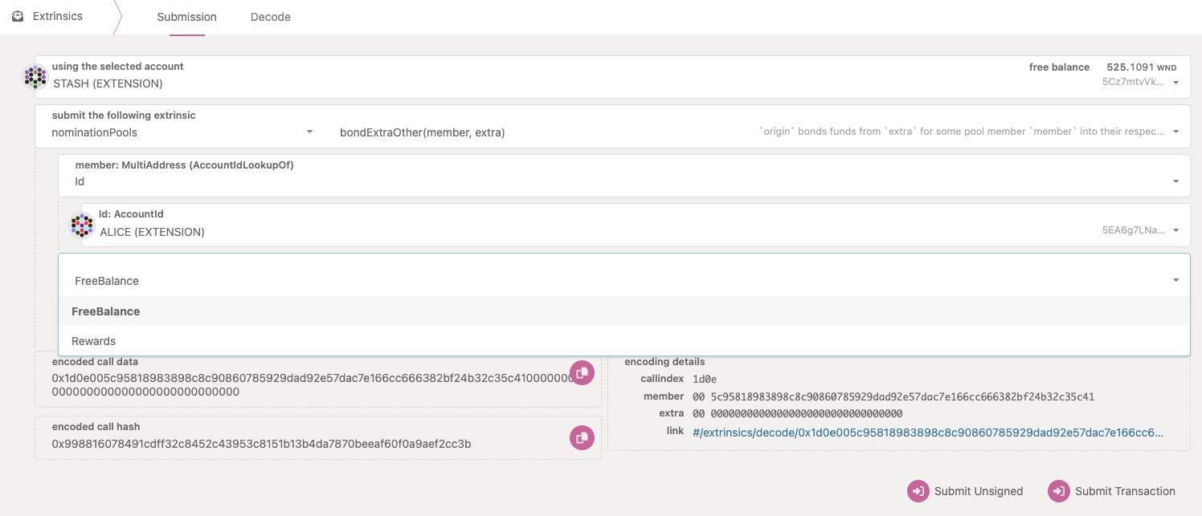Click the STASH account identicon
This screenshot has width=1202, height=516.
(x=35, y=77)
